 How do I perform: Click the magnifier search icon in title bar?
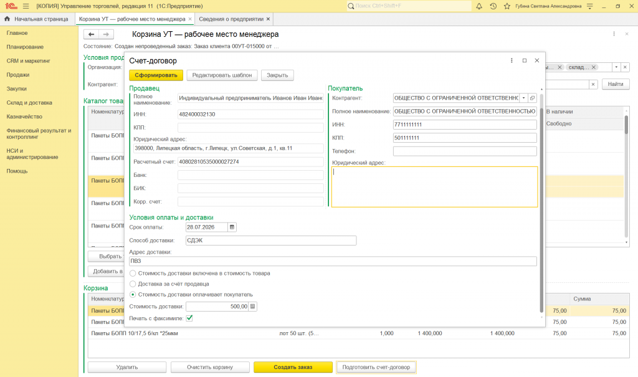(351, 6)
